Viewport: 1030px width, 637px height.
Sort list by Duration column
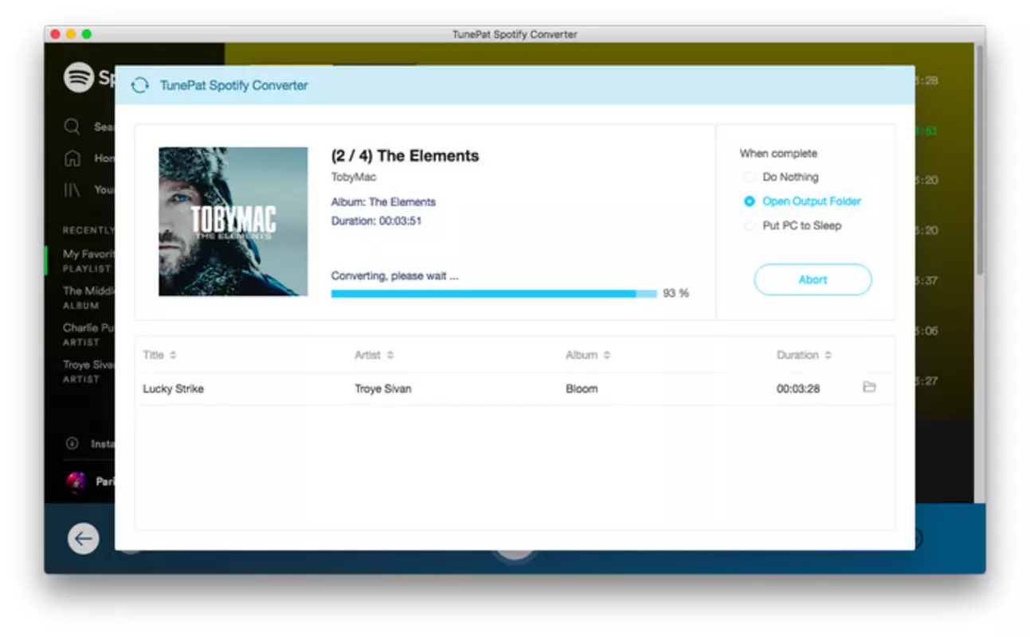coord(804,355)
